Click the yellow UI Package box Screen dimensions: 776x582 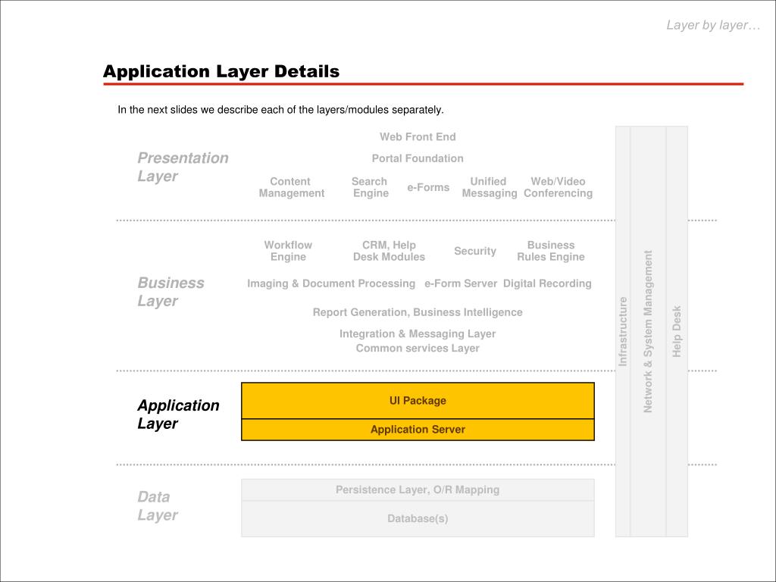click(x=418, y=400)
